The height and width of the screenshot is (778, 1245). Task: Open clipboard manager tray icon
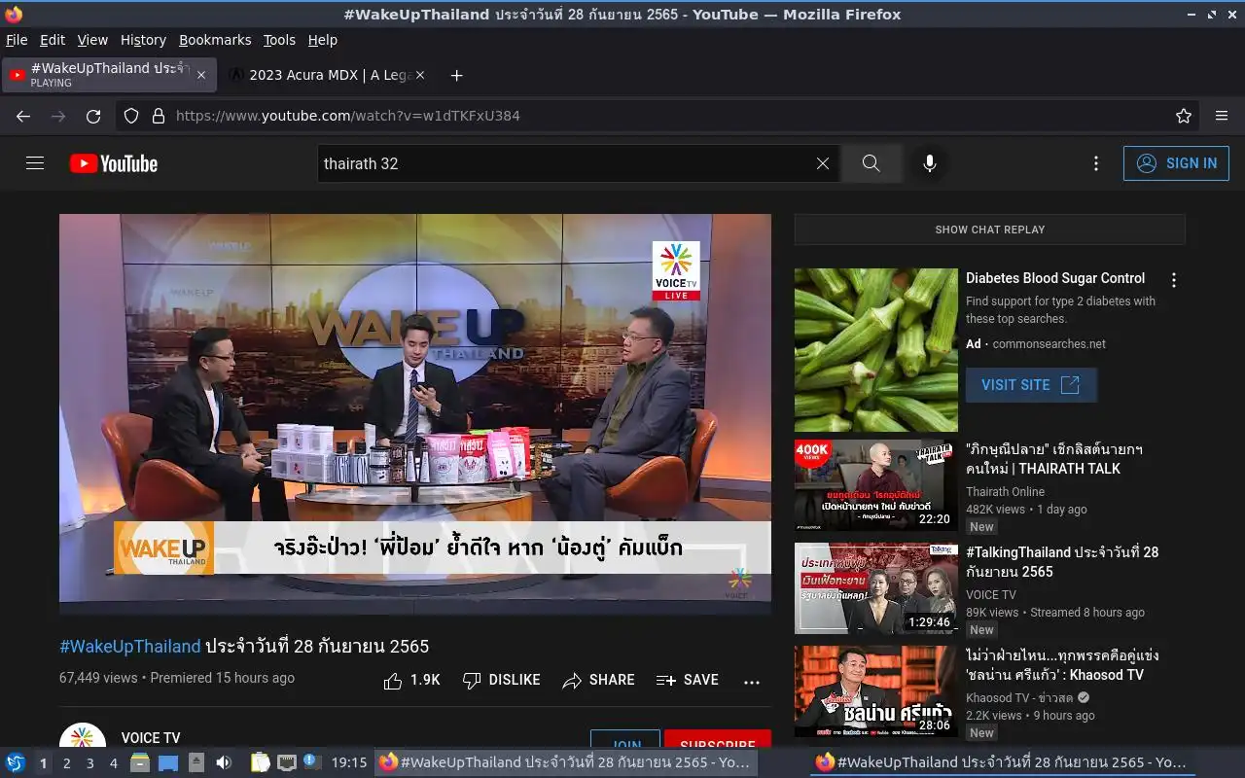point(259,763)
